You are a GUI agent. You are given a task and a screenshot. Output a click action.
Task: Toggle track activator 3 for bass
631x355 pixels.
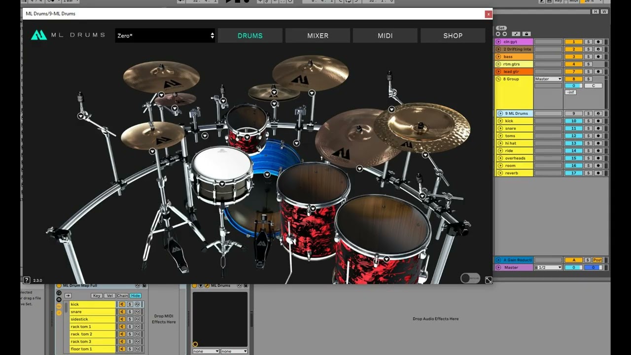(574, 57)
